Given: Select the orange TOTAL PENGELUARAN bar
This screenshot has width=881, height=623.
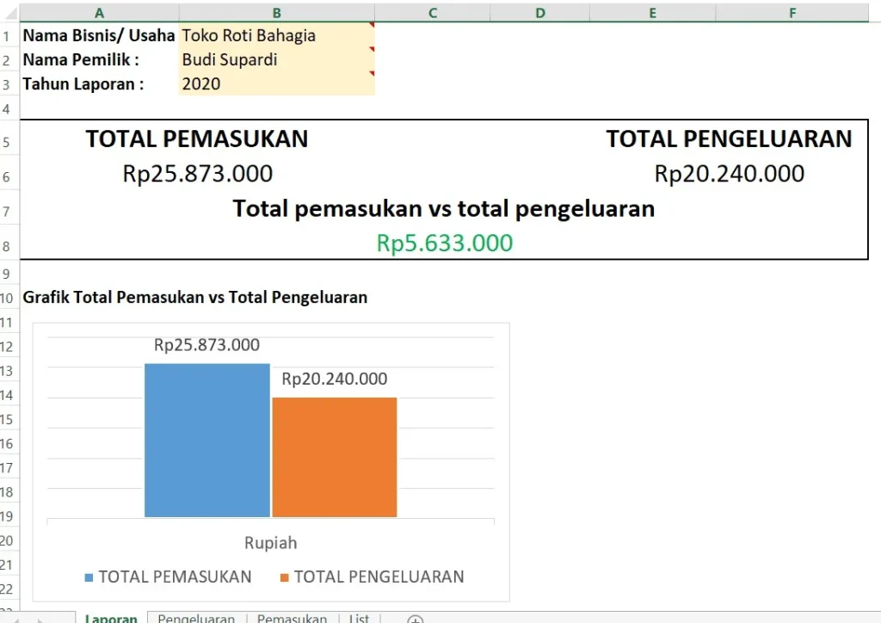Looking at the screenshot, I should pyautogui.click(x=334, y=456).
